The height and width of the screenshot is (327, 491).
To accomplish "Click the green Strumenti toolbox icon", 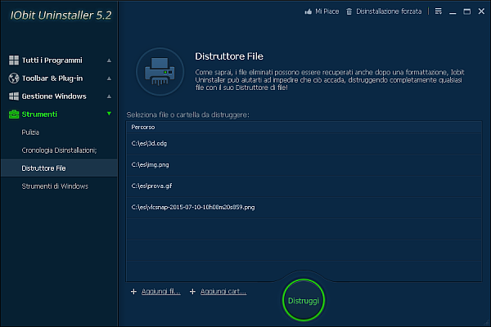I will pyautogui.click(x=14, y=114).
